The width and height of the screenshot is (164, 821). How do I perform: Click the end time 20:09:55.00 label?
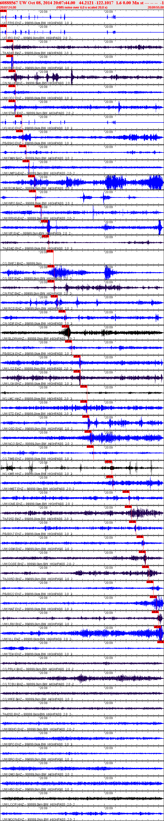[x=156, y=7]
